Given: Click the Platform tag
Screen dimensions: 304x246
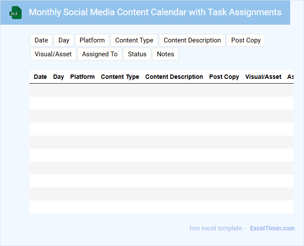Looking at the screenshot, I should (92, 40).
